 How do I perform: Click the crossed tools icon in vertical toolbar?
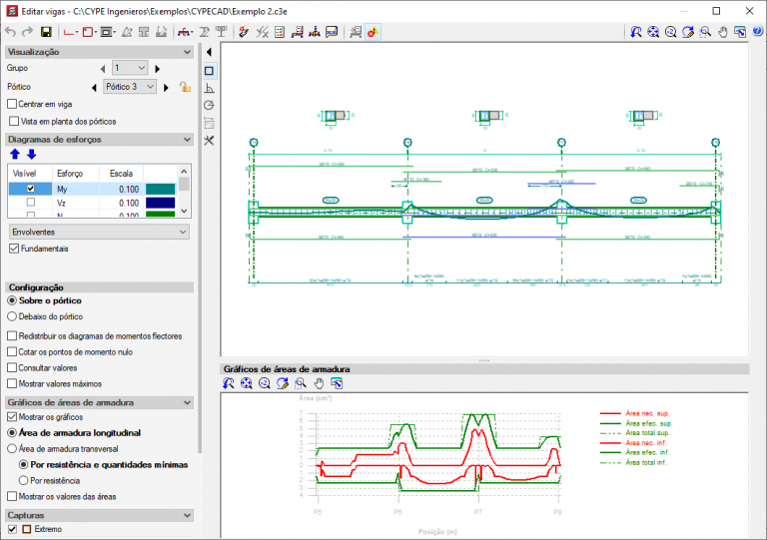click(209, 141)
